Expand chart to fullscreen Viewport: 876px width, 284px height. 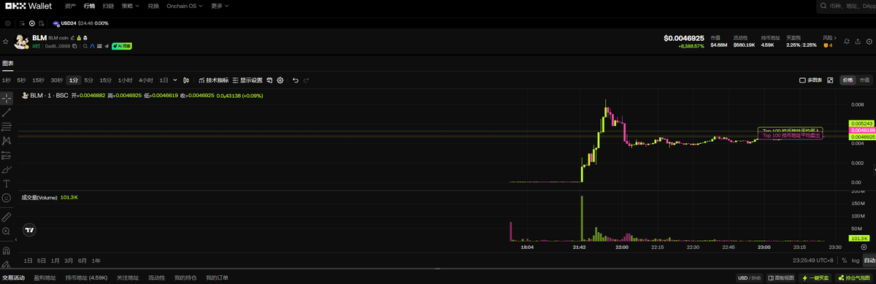(x=830, y=80)
